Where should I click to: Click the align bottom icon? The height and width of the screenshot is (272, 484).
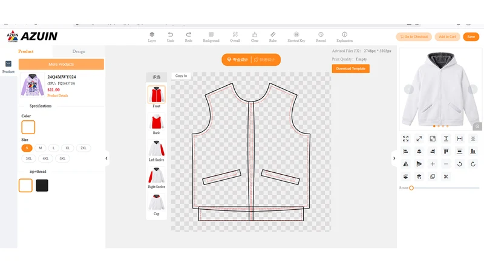click(x=473, y=152)
